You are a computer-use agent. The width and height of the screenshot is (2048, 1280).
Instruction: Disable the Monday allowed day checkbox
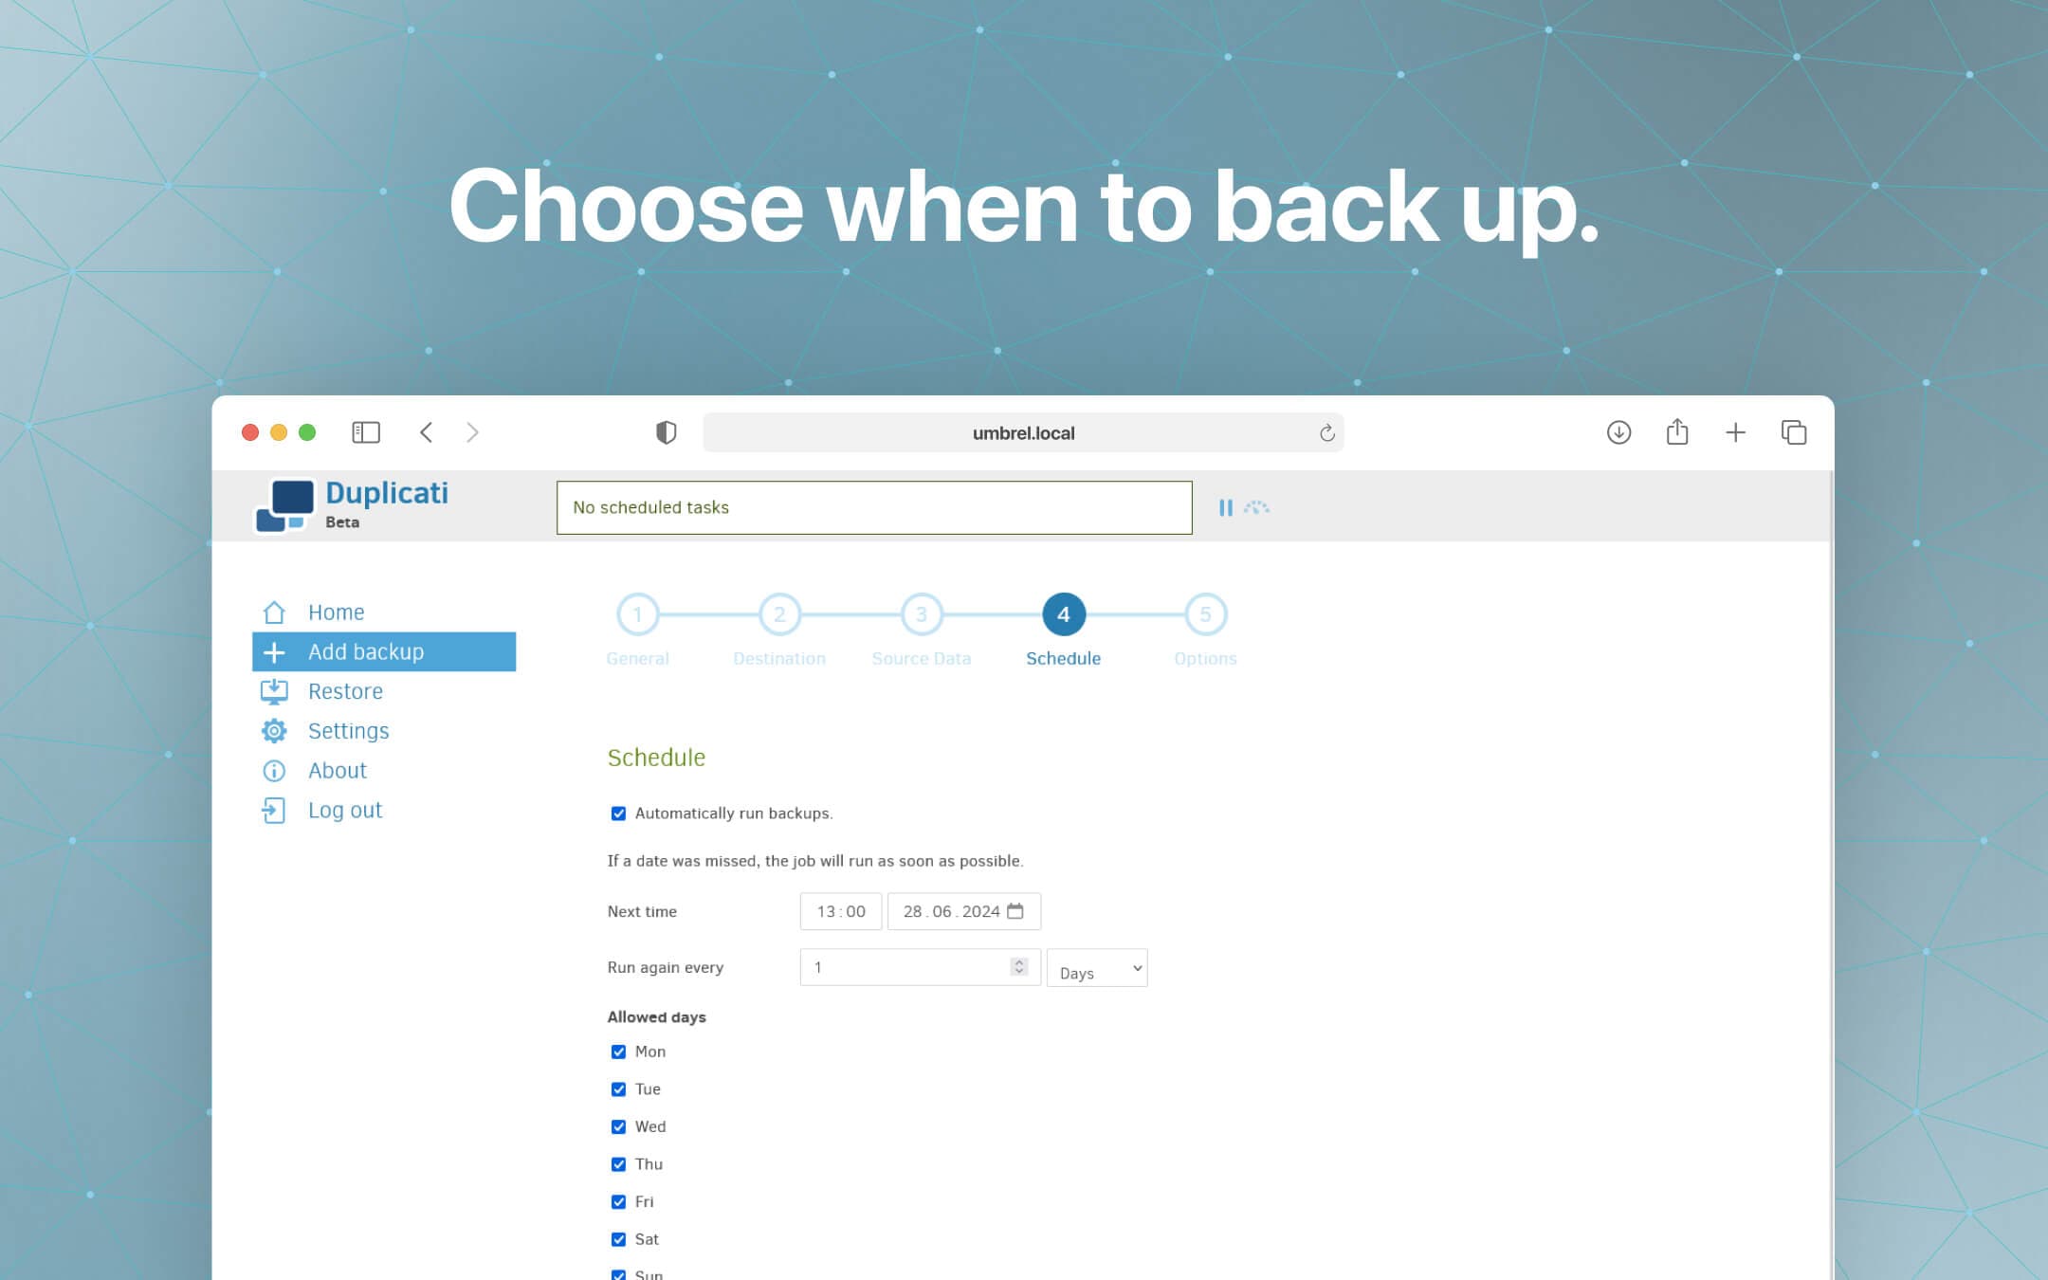618,1051
